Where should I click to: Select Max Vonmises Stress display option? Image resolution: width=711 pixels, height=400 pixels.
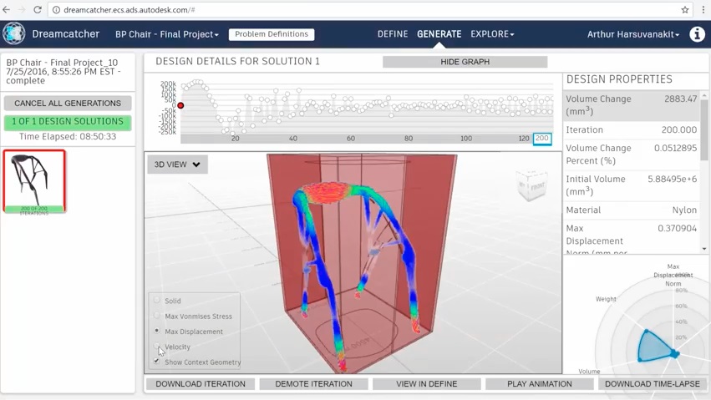click(x=157, y=316)
